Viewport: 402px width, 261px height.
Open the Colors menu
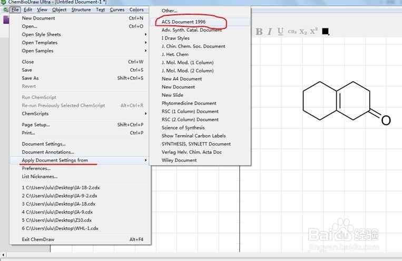pyautogui.click(x=136, y=9)
